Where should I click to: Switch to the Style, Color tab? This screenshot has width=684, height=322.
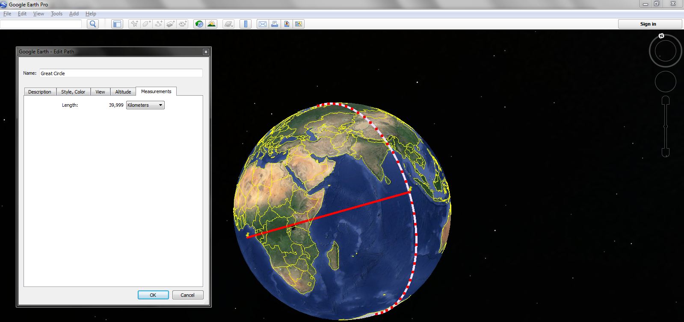(x=73, y=92)
